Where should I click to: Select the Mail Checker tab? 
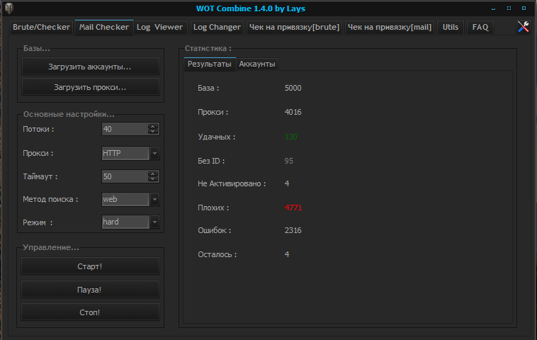(x=103, y=27)
